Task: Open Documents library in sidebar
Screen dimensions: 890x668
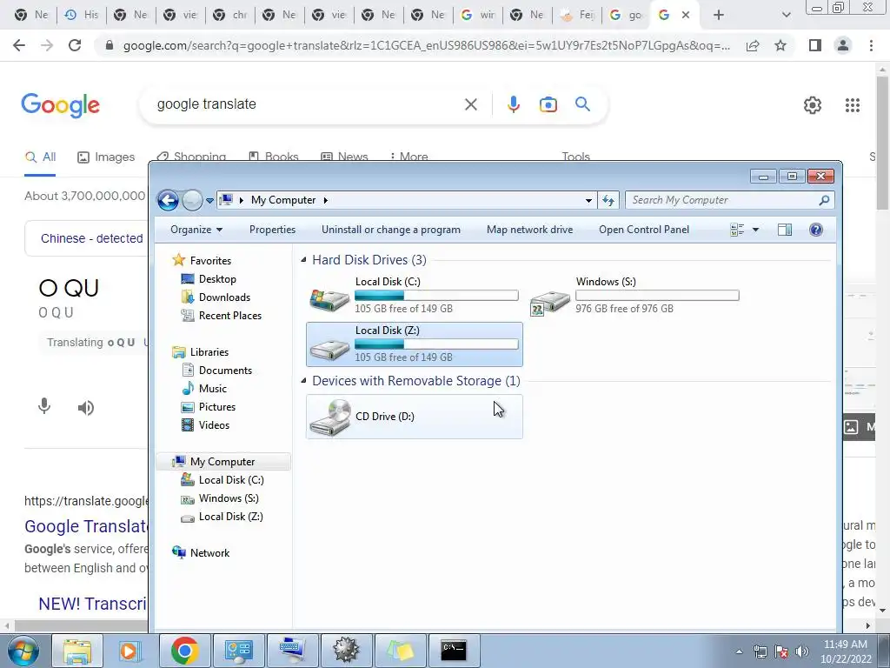Action: point(225,371)
